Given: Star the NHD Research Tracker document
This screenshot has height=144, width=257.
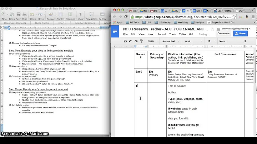Looking at the screenshot, I should (x=213, y=29).
